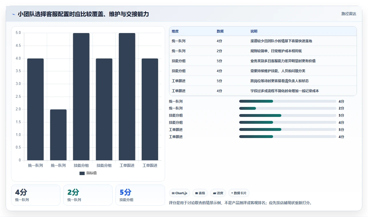Click the 5.0 y-axis label

tap(18, 33)
